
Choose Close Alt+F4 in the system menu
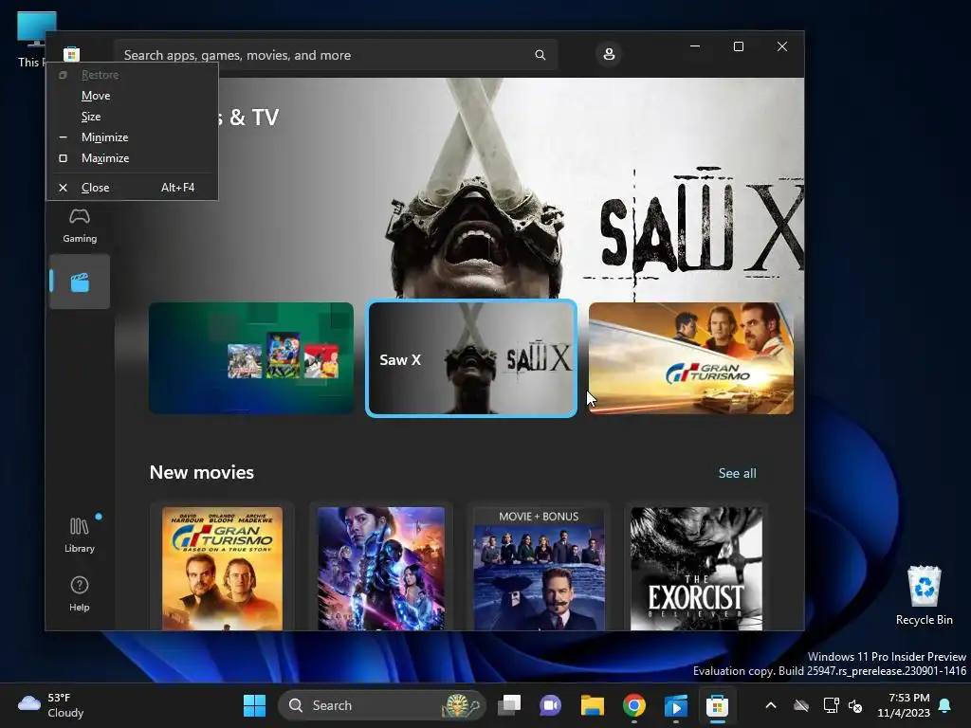click(x=132, y=188)
